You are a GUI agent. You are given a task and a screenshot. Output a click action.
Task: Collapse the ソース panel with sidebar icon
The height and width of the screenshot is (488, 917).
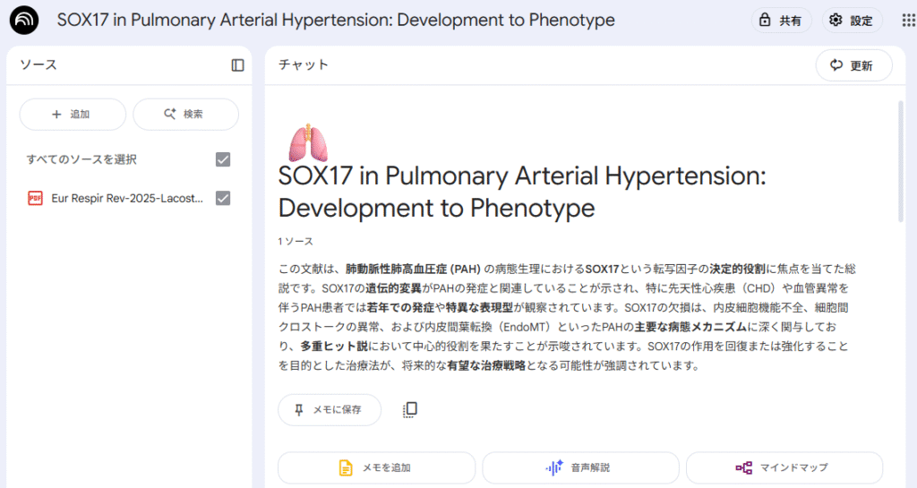click(x=237, y=64)
